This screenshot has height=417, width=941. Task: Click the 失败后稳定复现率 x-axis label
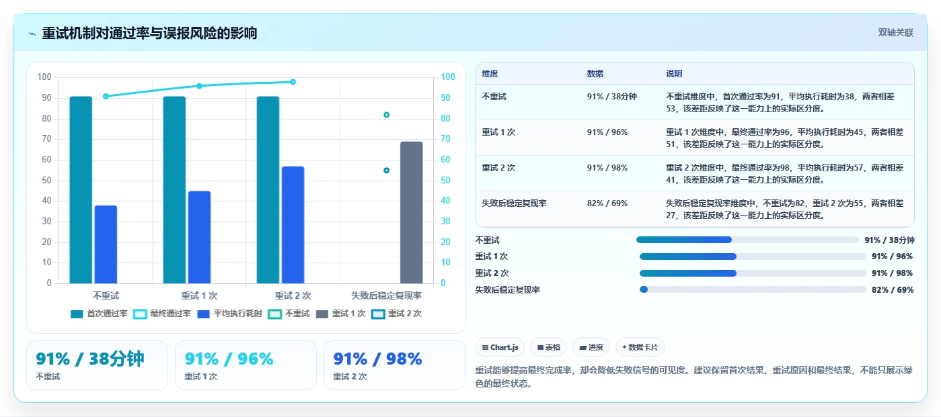tap(387, 295)
